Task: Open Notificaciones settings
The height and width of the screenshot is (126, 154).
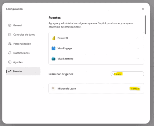Action: [23, 53]
